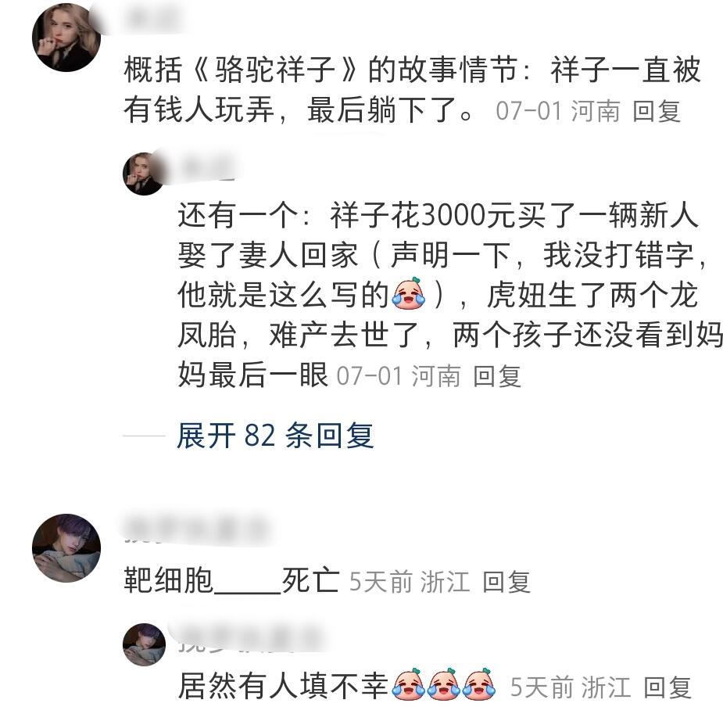723x714 pixels.
Task: Reply to the 居然有人填不幸 comment
Action: pyautogui.click(x=667, y=687)
